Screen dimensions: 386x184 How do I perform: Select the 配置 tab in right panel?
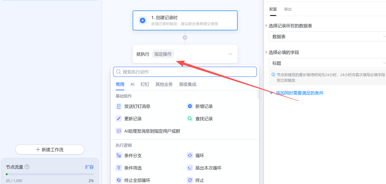273,9
